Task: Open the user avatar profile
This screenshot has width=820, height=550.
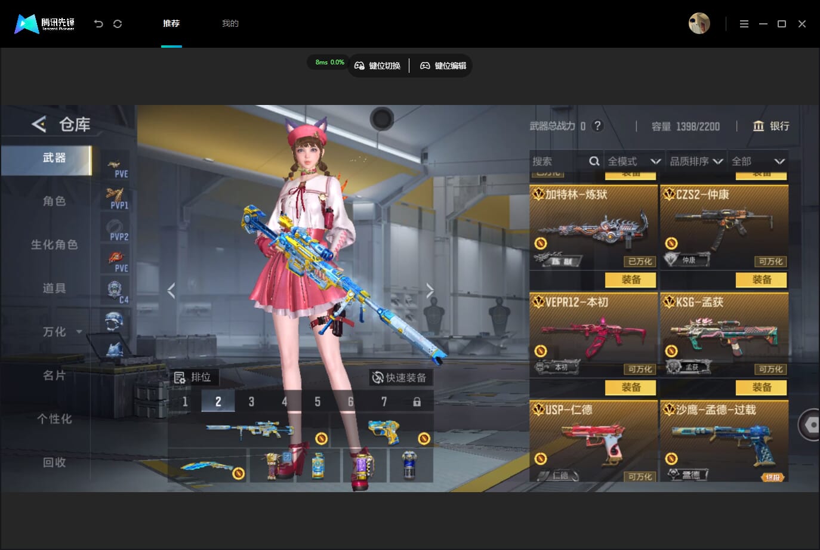Action: click(x=699, y=24)
